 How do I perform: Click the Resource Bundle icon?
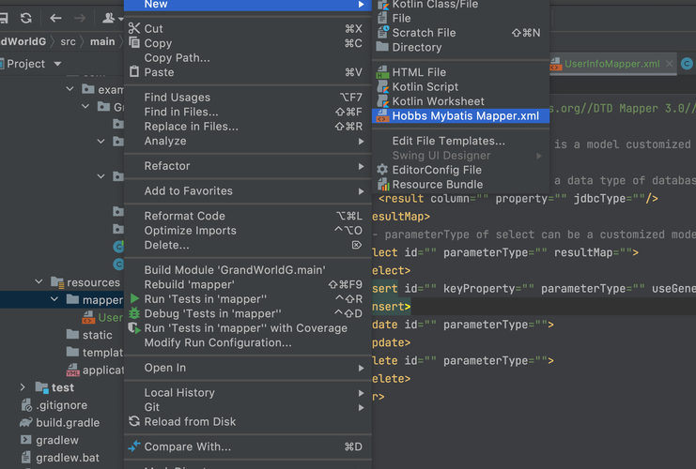coord(382,184)
